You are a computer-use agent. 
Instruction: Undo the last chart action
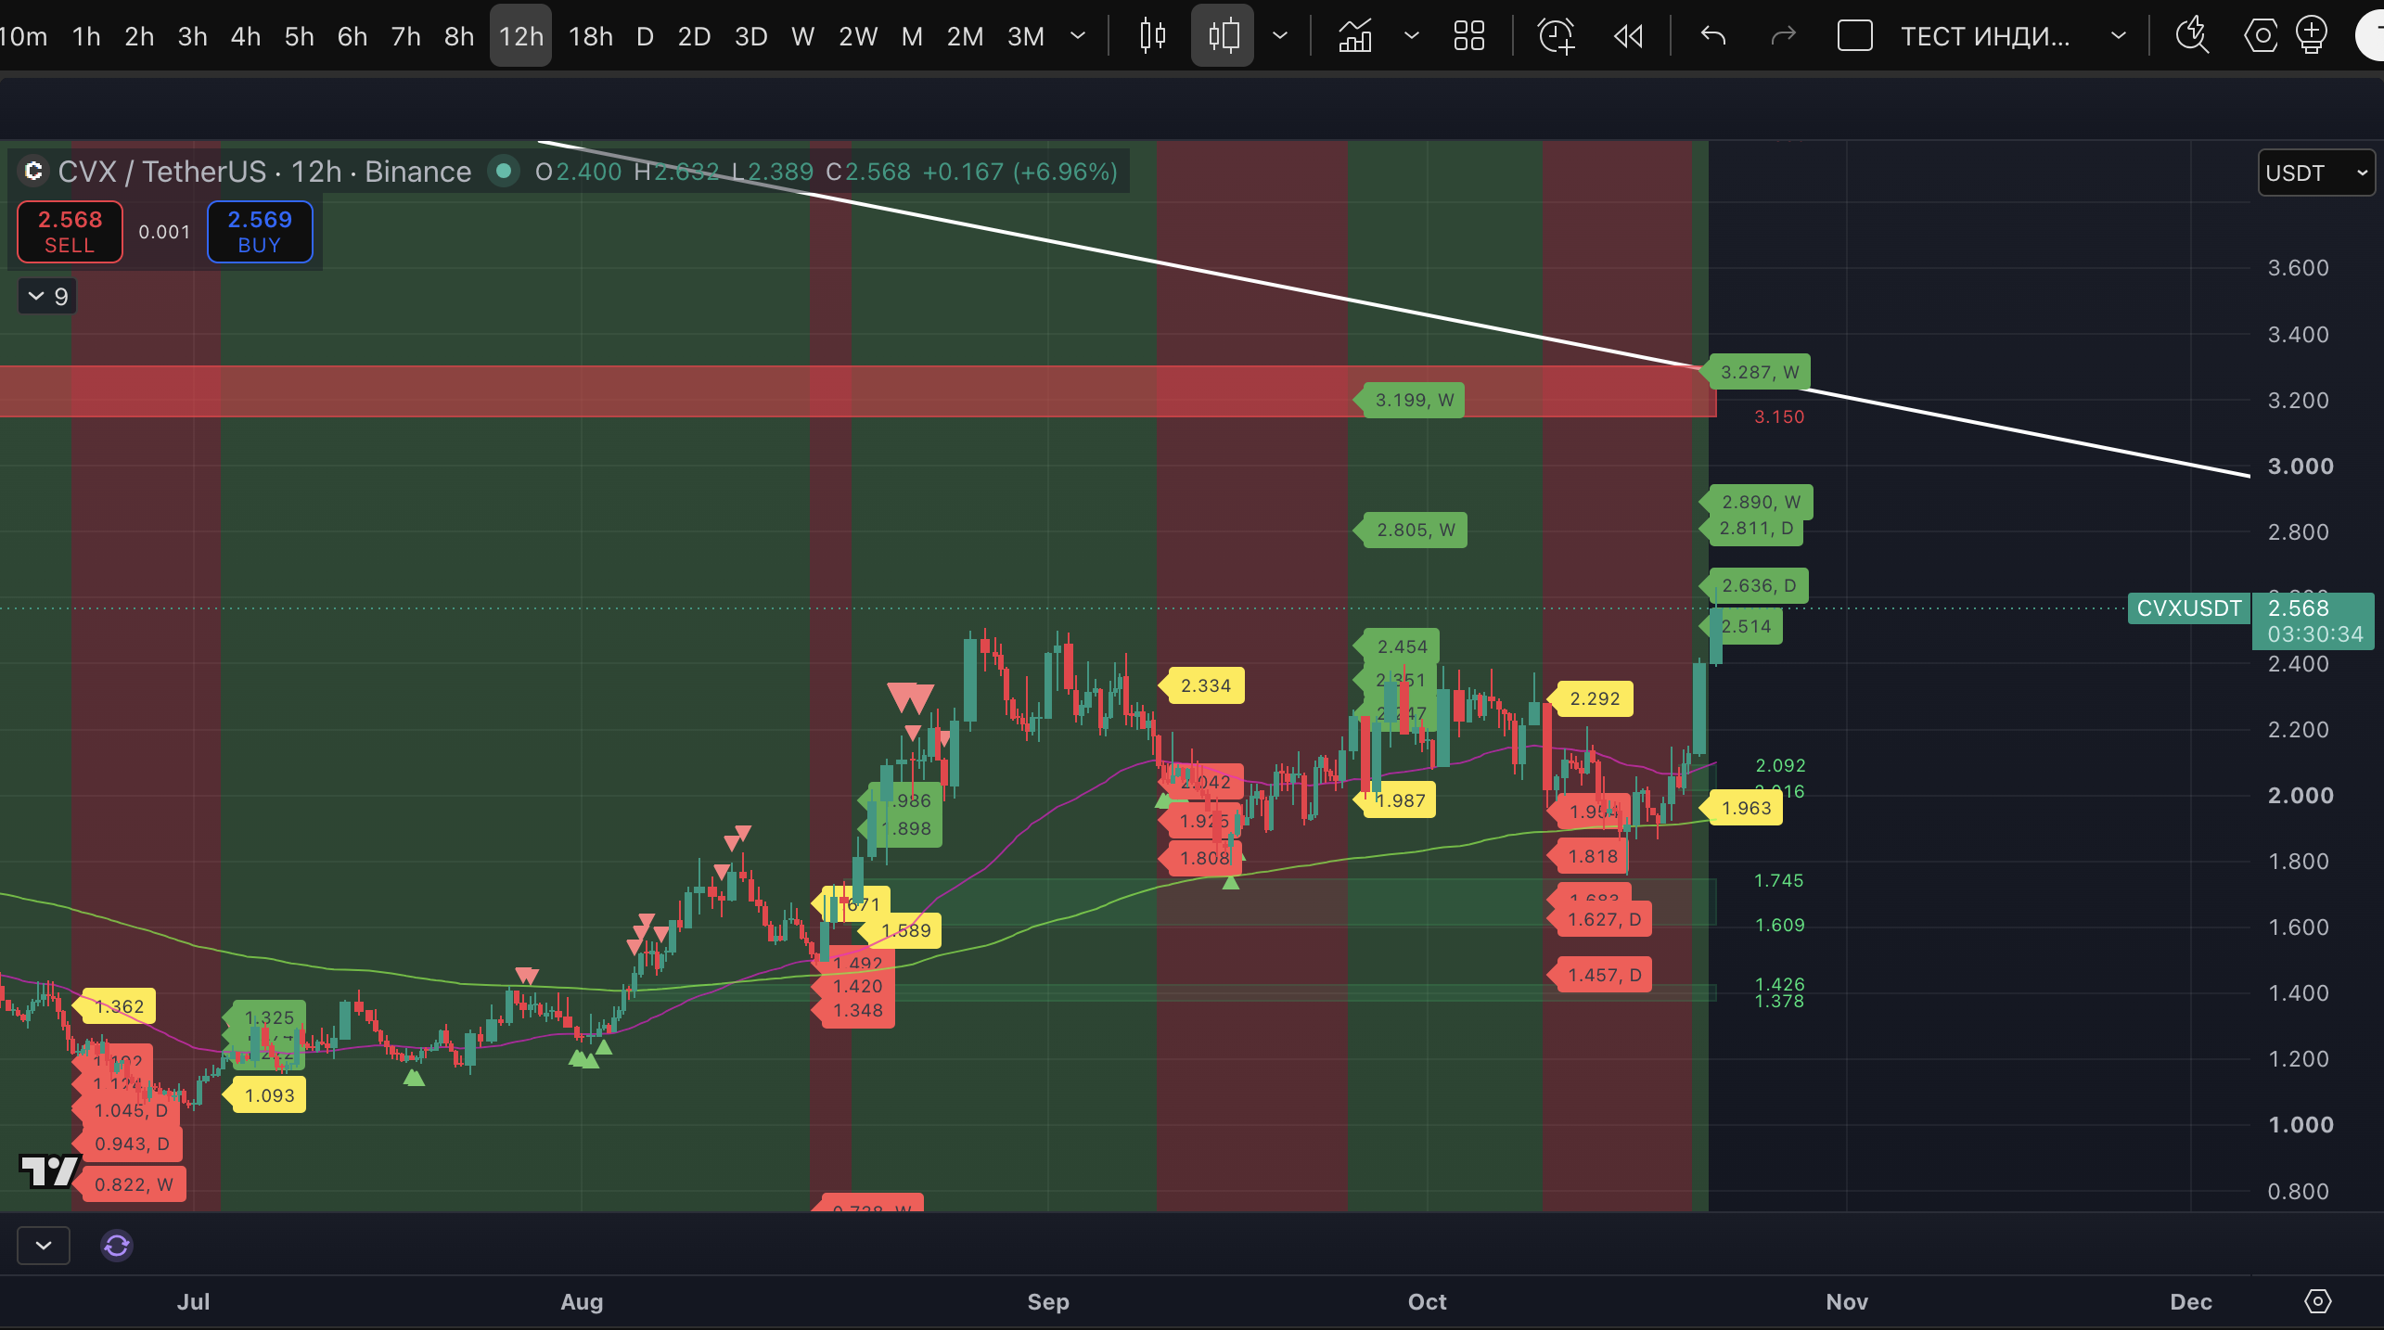pos(1713,36)
